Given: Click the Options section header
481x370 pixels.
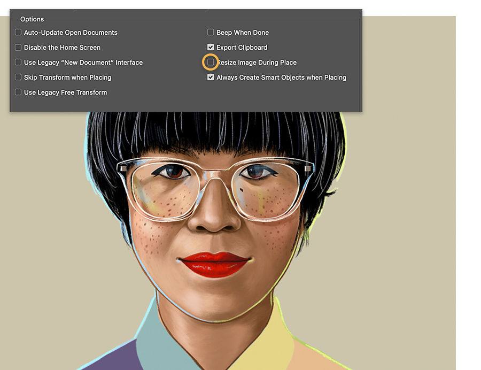Looking at the screenshot, I should (x=32, y=19).
